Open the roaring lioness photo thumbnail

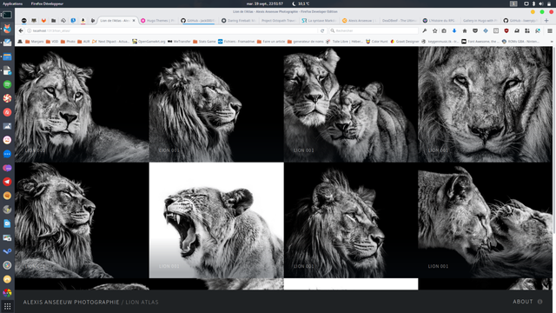pyautogui.click(x=216, y=220)
